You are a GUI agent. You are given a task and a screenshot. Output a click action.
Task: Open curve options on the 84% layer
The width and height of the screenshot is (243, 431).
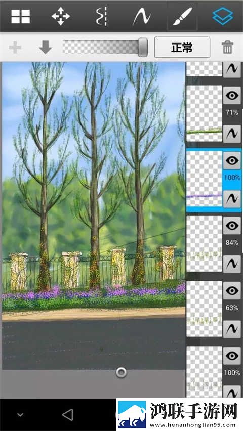point(232,264)
